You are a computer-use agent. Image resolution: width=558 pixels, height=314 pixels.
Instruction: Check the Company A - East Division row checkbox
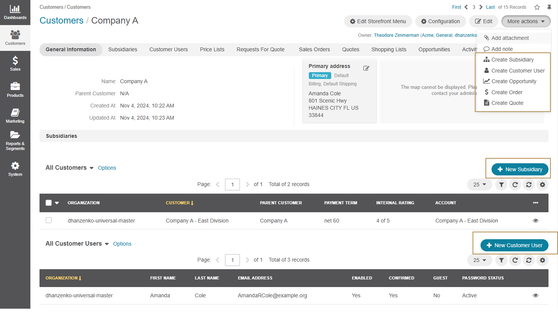tap(49, 220)
